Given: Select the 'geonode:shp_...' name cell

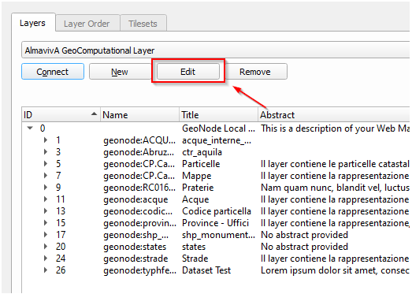Looking at the screenshot, I should tap(135, 235).
